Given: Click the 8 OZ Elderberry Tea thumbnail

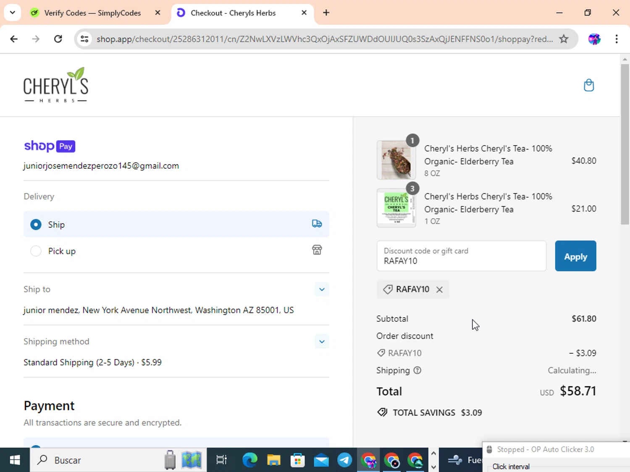Looking at the screenshot, I should [x=396, y=160].
